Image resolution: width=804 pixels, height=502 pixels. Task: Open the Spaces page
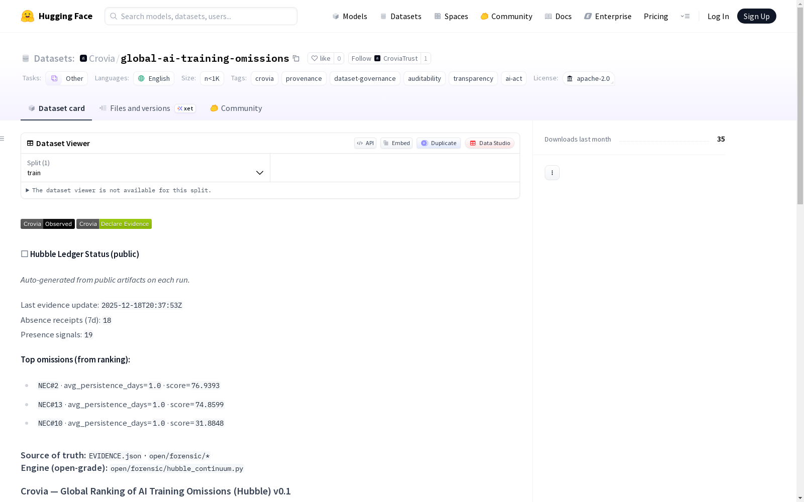[x=451, y=16]
